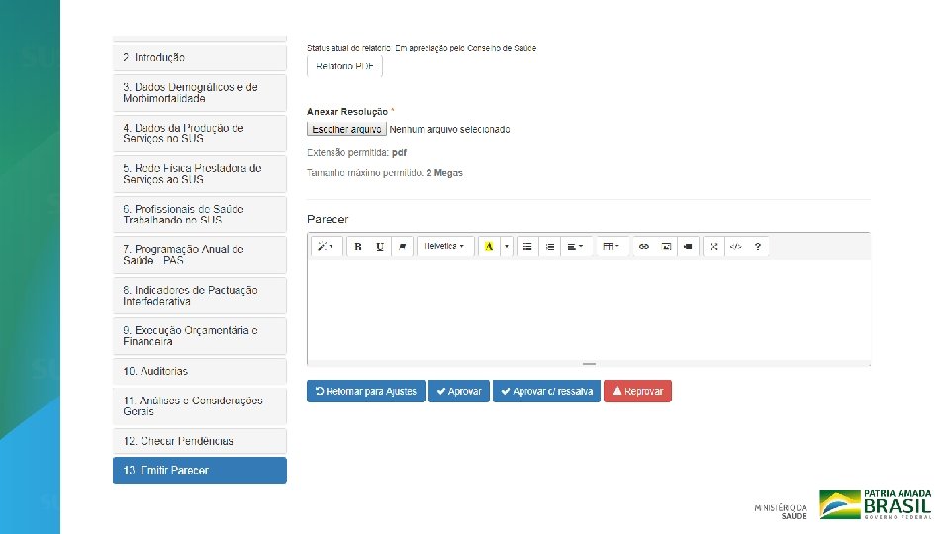Insert an unordered bullet list
Image resolution: width=950 pixels, height=534 pixels.
(x=527, y=246)
